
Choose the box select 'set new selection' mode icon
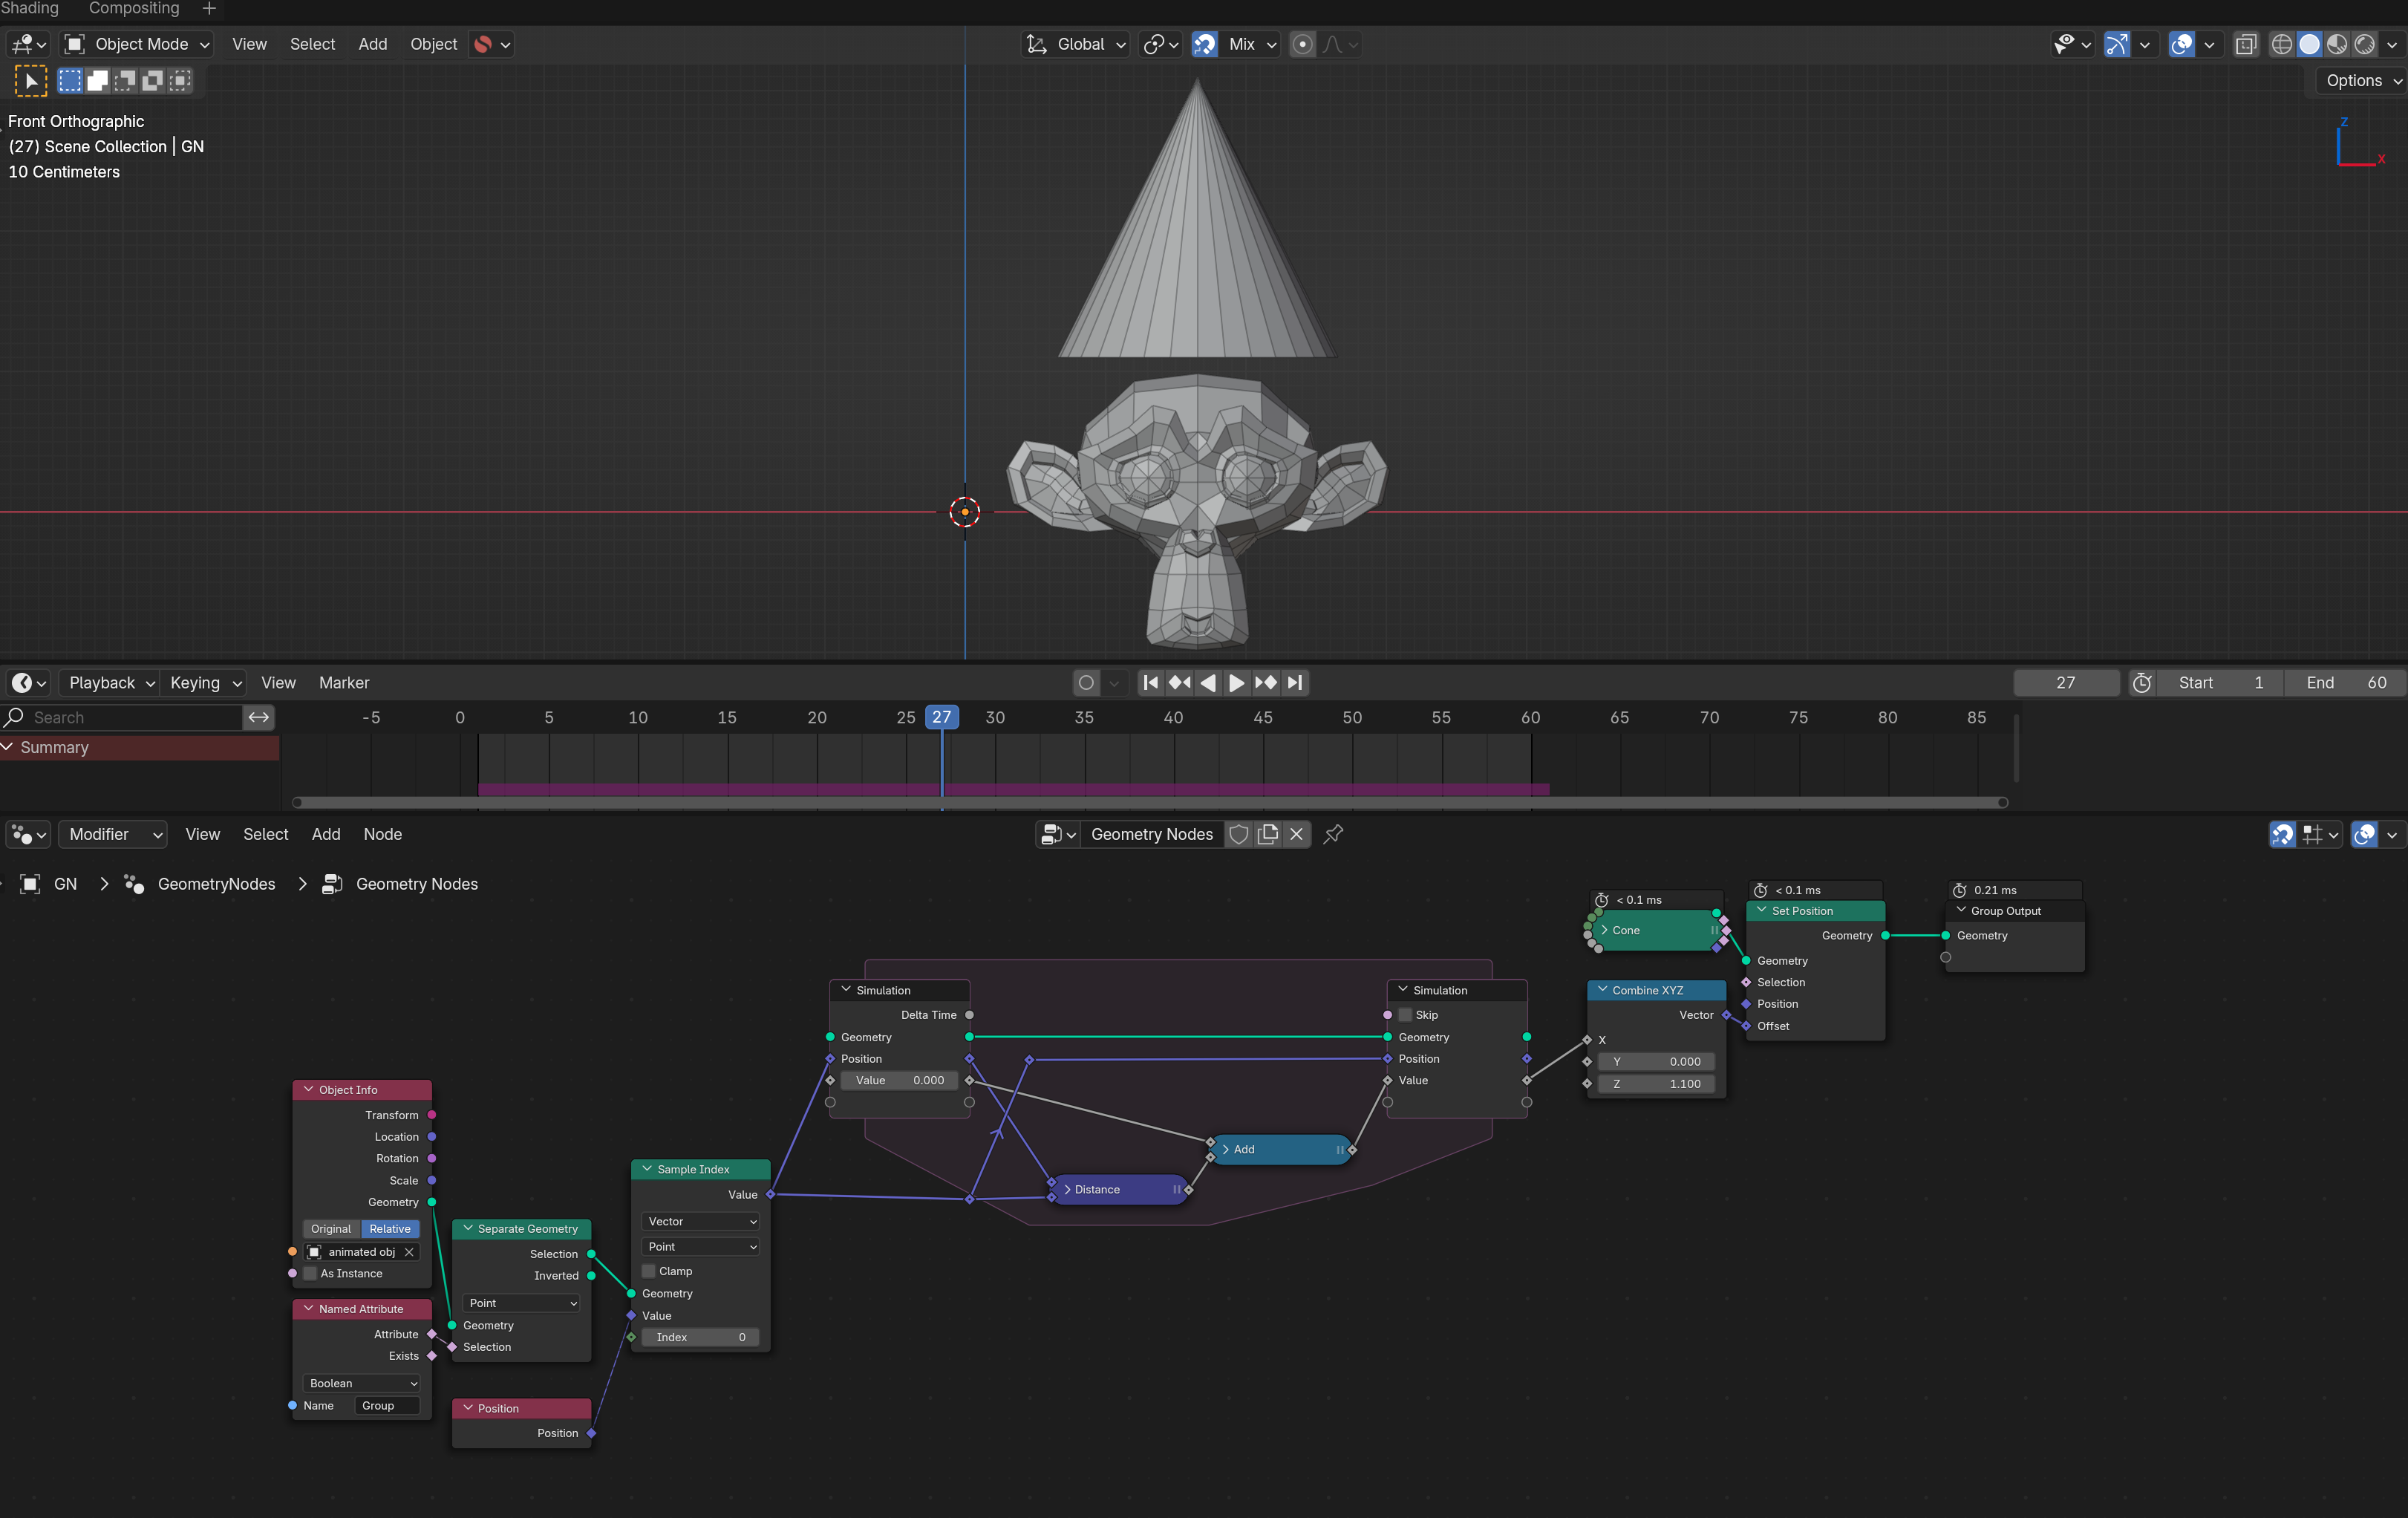(x=70, y=81)
